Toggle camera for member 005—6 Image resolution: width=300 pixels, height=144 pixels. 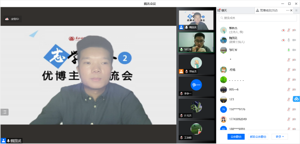click(x=294, y=90)
